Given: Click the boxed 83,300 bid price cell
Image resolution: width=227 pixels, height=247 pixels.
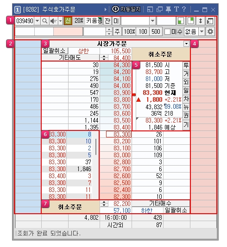Looking at the screenshot, I should (119, 134).
